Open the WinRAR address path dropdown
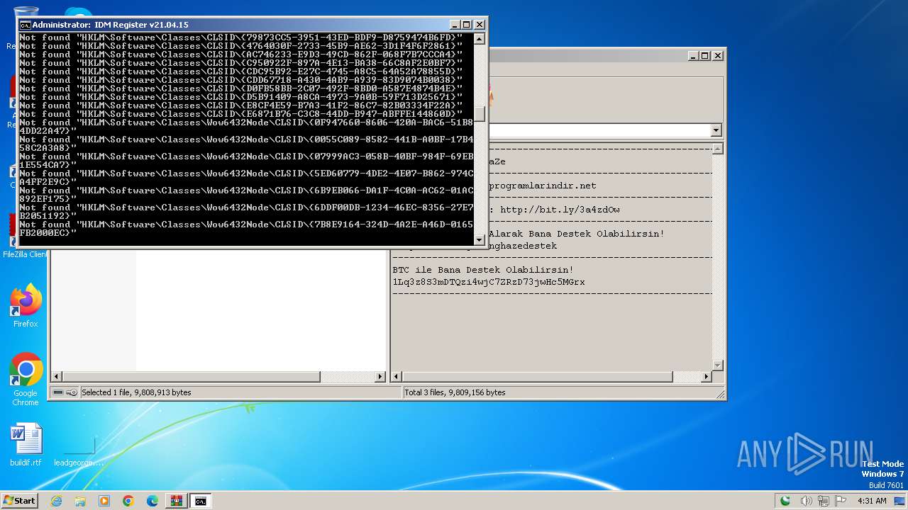908x510 pixels. coord(716,130)
